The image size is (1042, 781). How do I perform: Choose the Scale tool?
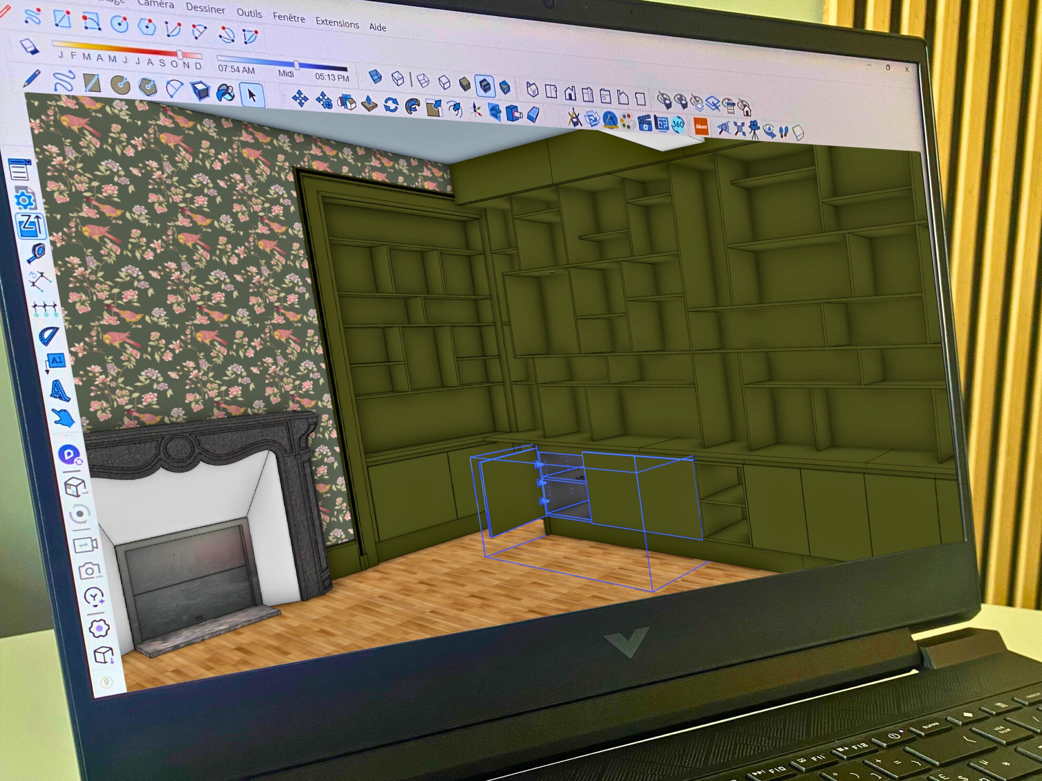434,108
